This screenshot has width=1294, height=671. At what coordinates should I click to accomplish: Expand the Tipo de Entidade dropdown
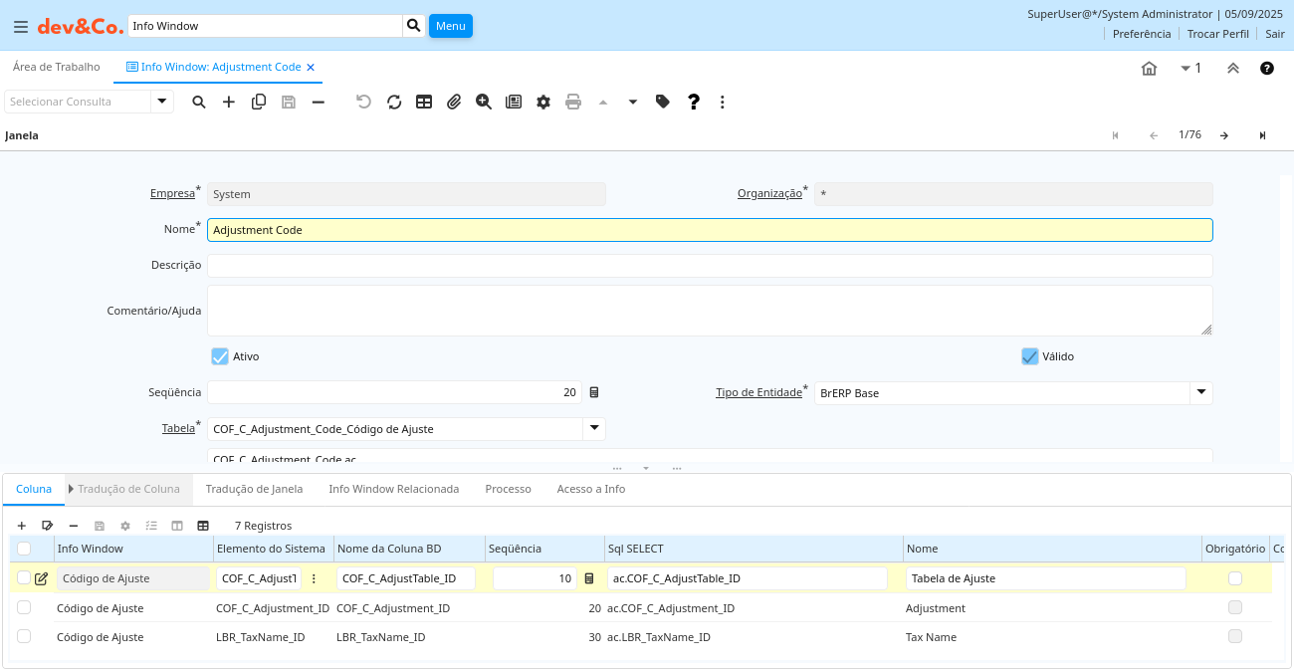point(1201,392)
